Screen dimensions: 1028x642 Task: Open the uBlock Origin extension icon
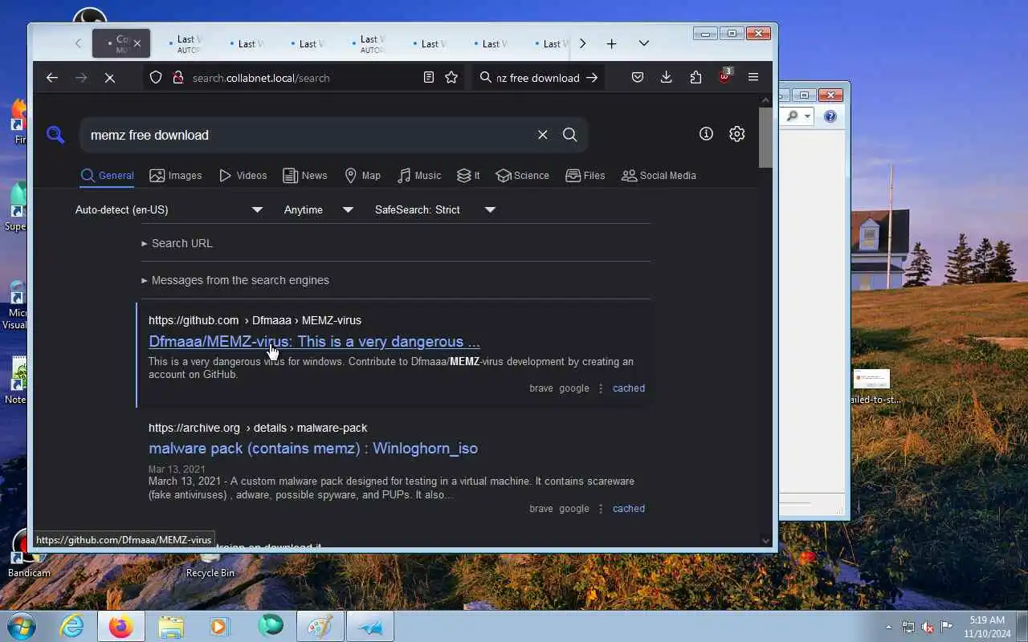pyautogui.click(x=724, y=77)
